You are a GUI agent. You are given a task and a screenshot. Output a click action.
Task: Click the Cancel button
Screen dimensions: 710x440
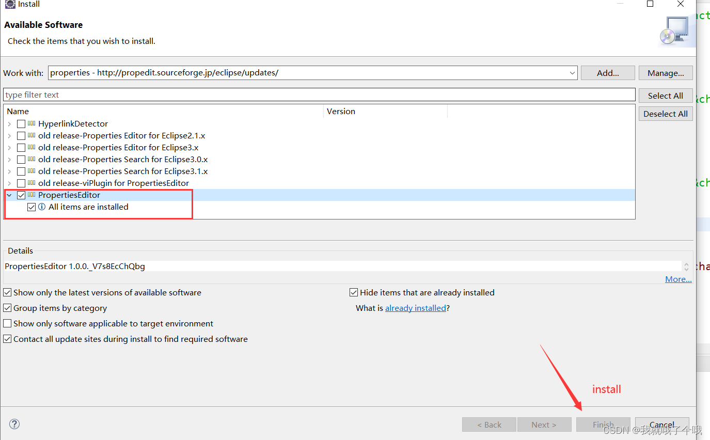coord(662,425)
